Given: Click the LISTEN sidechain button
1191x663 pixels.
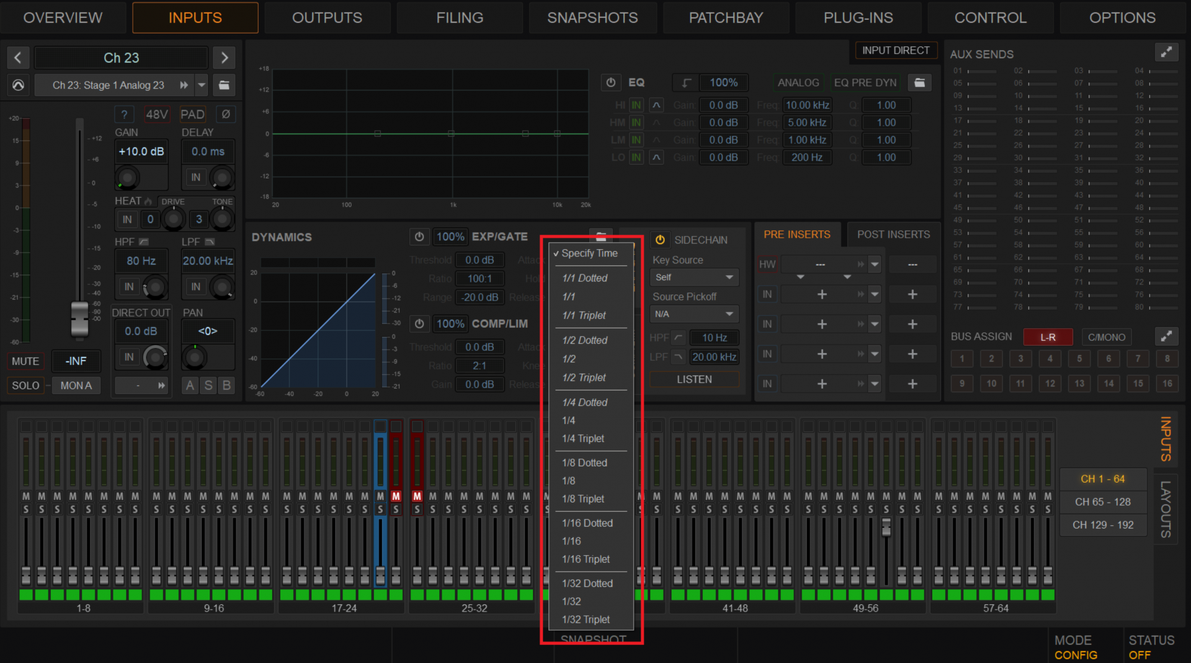Looking at the screenshot, I should tap(694, 379).
